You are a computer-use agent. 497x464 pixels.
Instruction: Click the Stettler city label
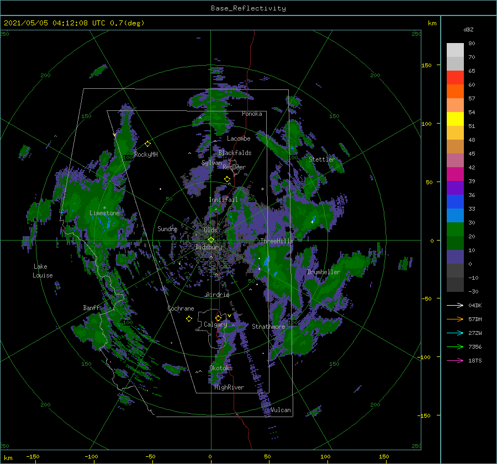coord(322,159)
